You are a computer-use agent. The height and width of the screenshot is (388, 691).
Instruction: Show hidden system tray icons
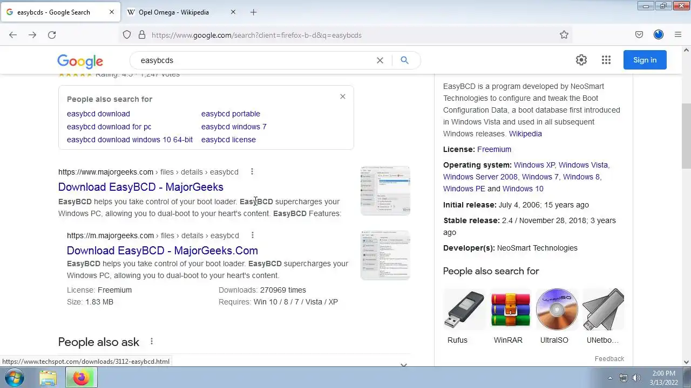(611, 378)
